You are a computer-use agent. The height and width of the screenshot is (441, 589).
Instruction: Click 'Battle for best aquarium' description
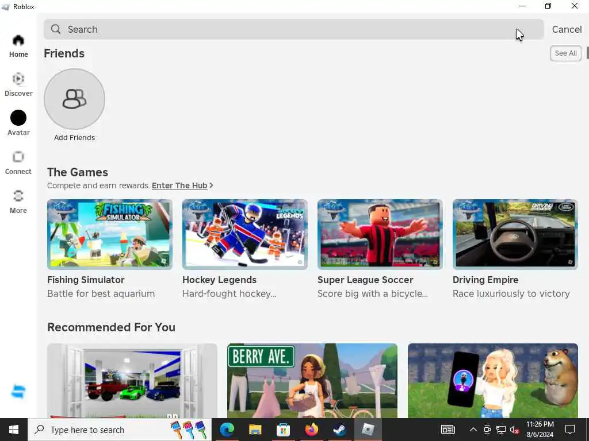click(x=101, y=293)
